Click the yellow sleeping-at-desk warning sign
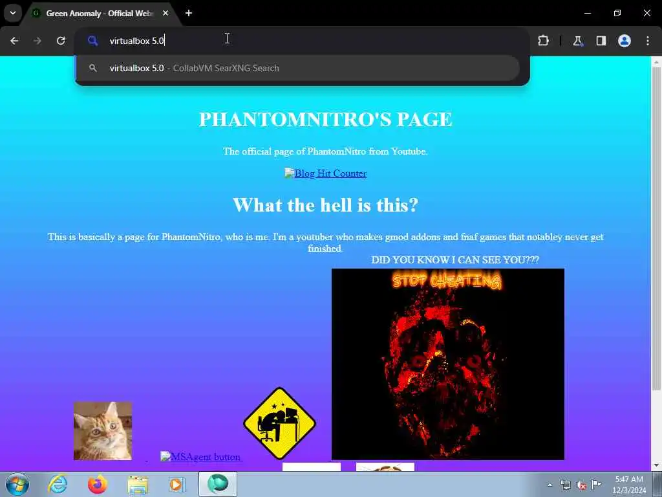 click(279, 423)
